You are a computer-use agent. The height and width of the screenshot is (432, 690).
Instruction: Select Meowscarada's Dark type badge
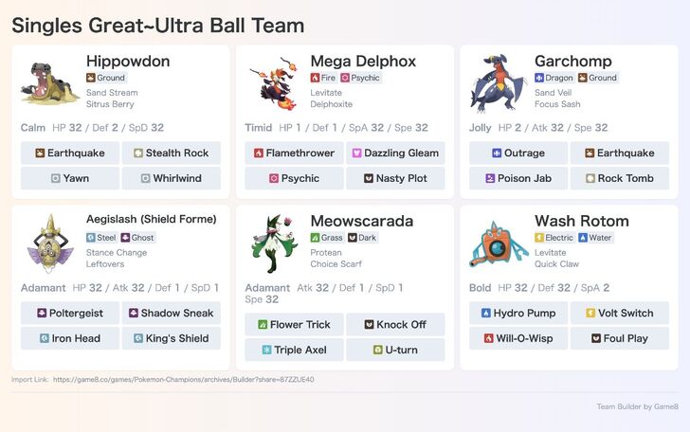[365, 238]
